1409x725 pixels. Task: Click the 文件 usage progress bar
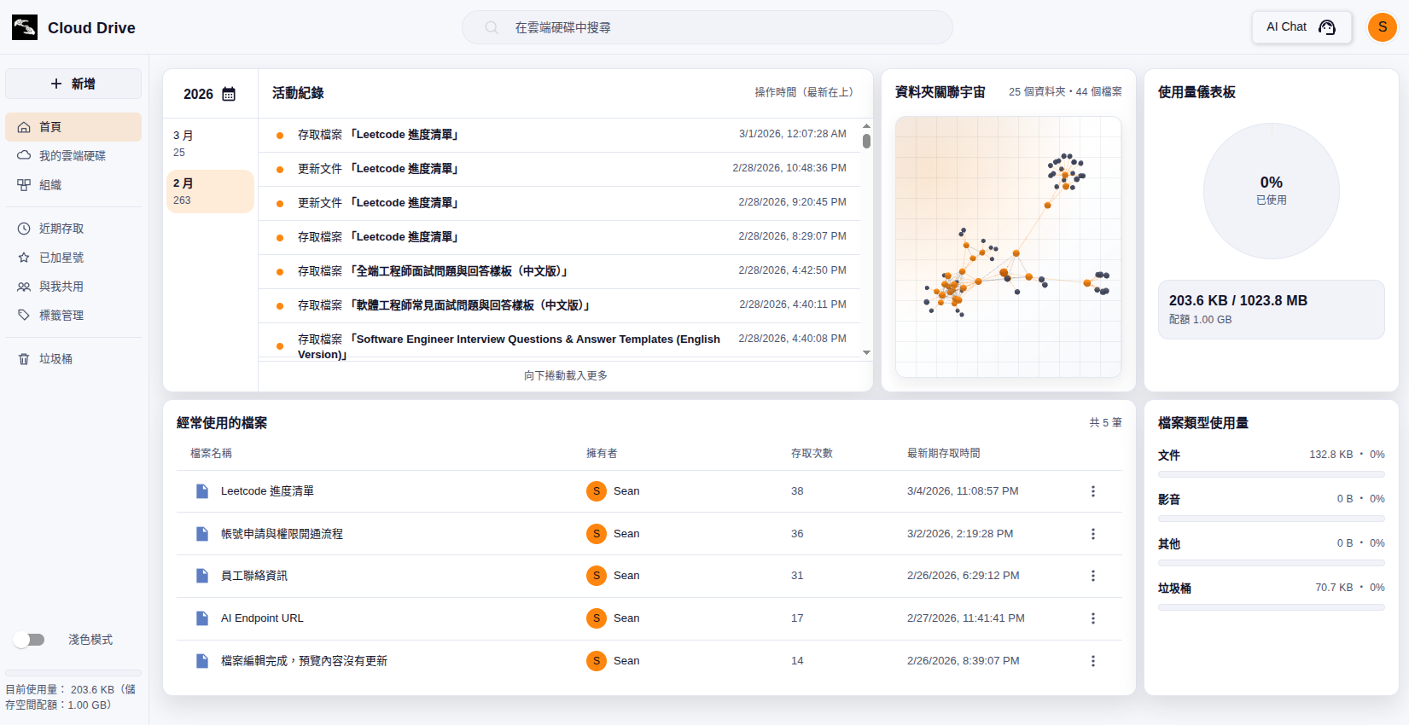pyautogui.click(x=1271, y=474)
